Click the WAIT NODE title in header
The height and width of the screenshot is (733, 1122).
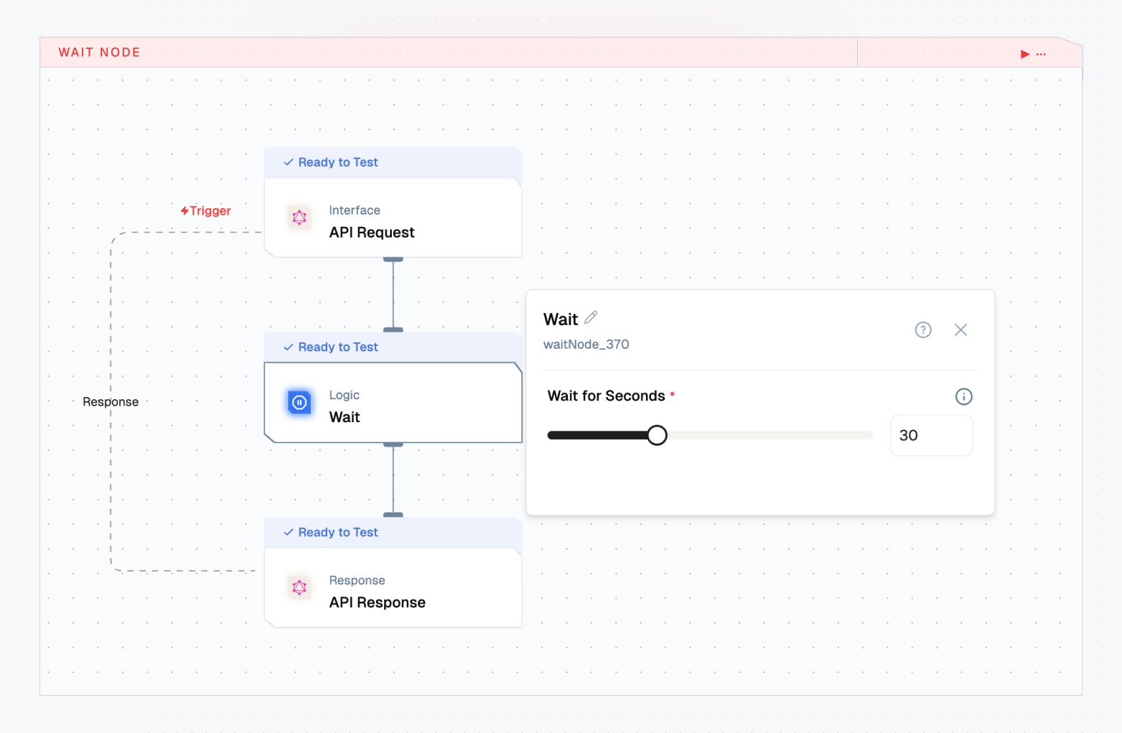coord(99,52)
